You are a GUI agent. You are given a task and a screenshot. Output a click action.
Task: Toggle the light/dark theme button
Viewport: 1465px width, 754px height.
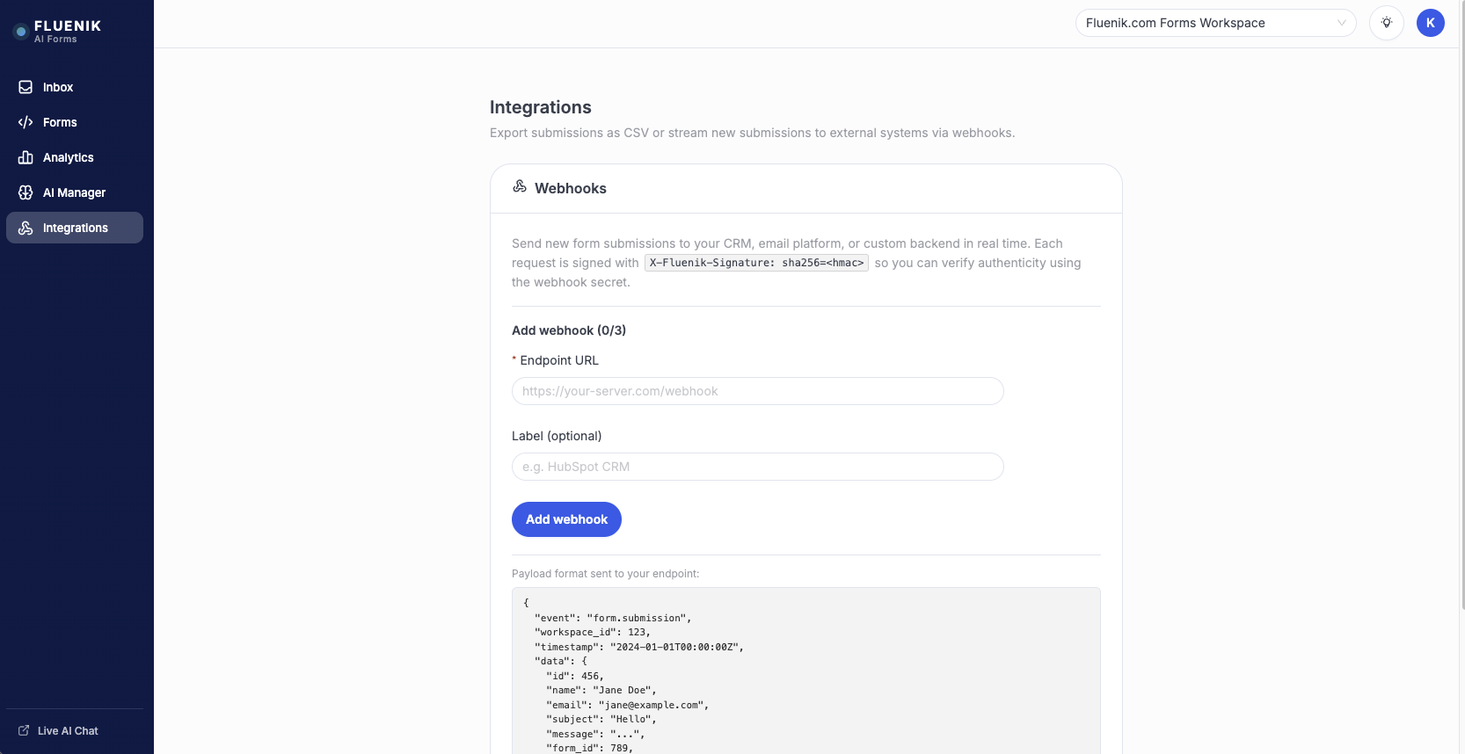click(1386, 23)
